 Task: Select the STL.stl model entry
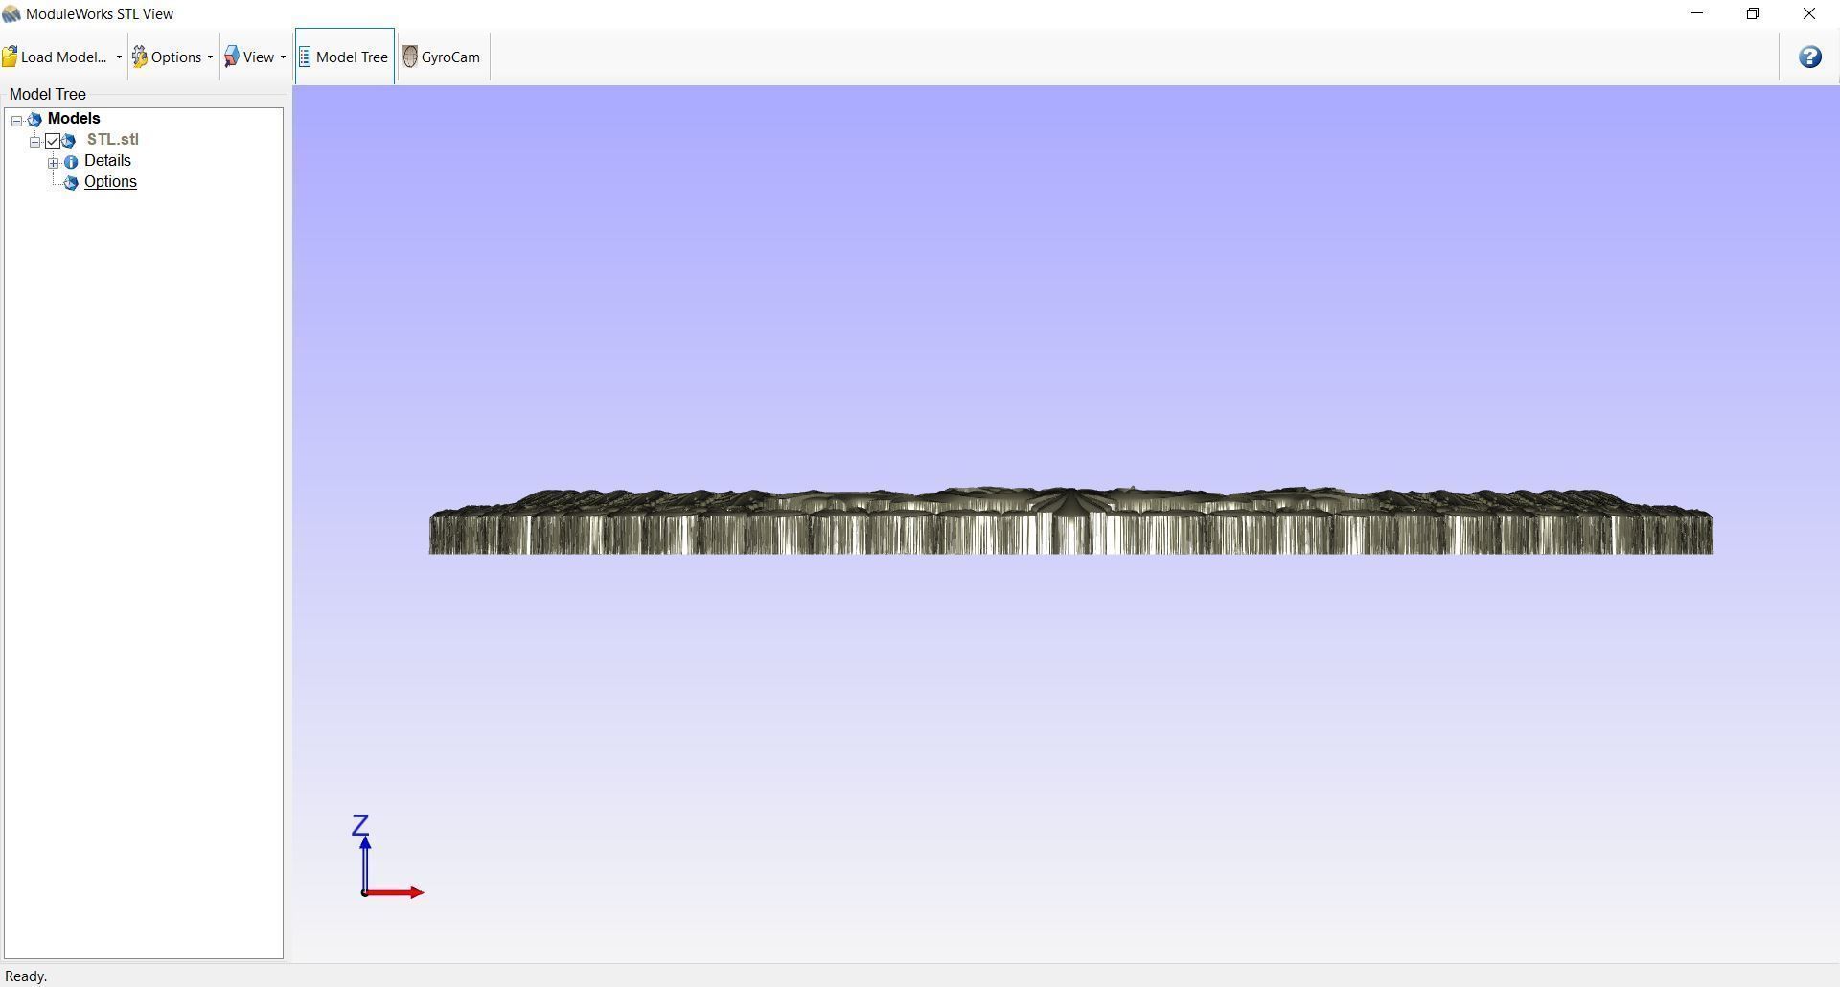coord(112,140)
